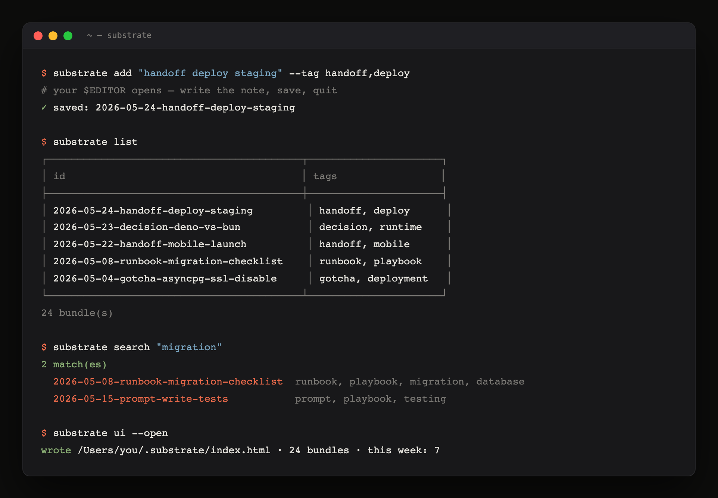Click the 'id' column header
718x498 pixels.
59,176
